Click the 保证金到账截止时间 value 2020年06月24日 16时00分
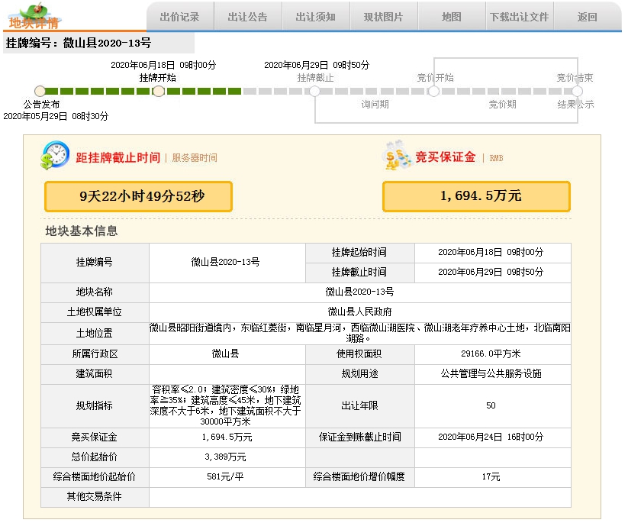This screenshot has height=523, width=628. [491, 437]
